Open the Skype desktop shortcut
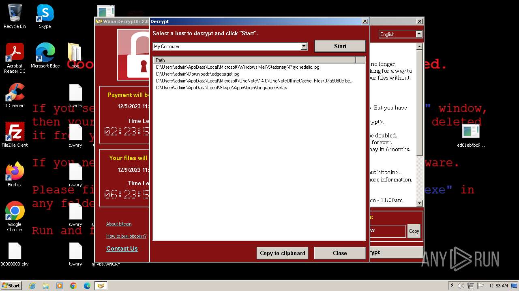Image resolution: width=519 pixels, height=291 pixels. tap(45, 16)
